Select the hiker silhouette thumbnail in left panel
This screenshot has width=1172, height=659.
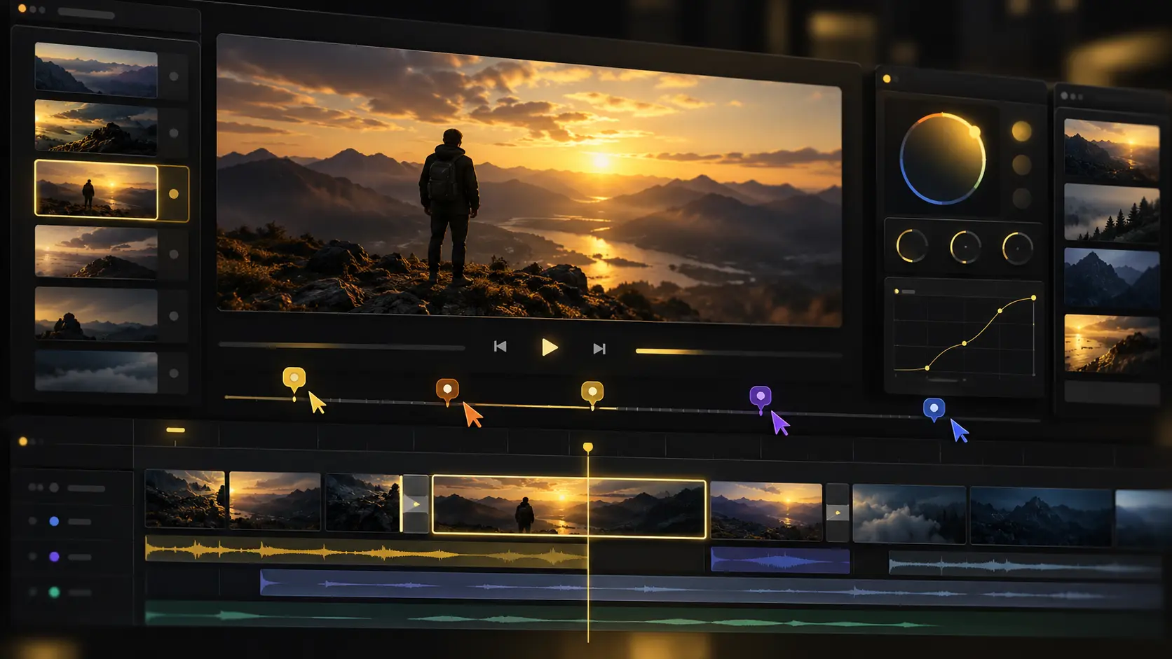96,190
